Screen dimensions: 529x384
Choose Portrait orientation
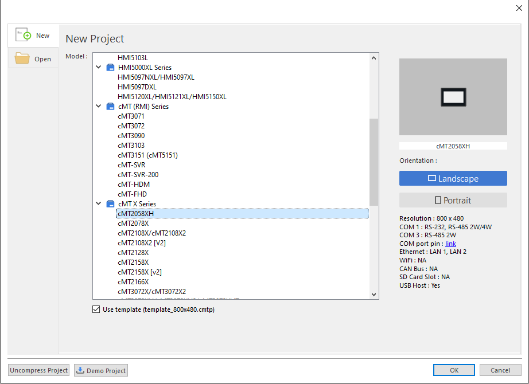pyautogui.click(x=453, y=200)
